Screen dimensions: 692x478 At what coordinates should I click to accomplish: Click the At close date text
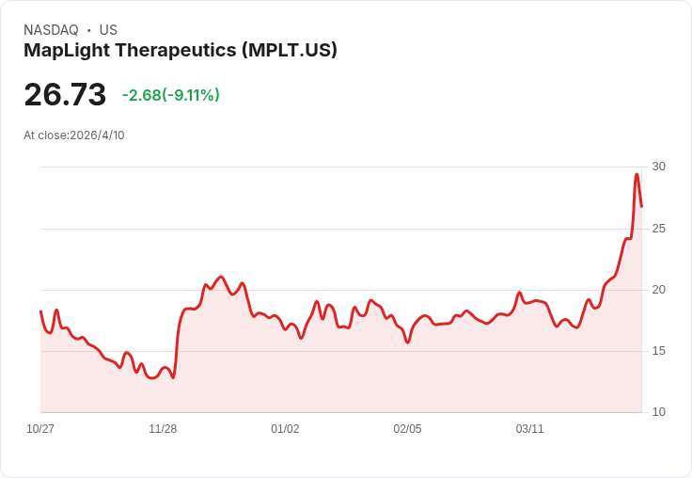pos(74,135)
